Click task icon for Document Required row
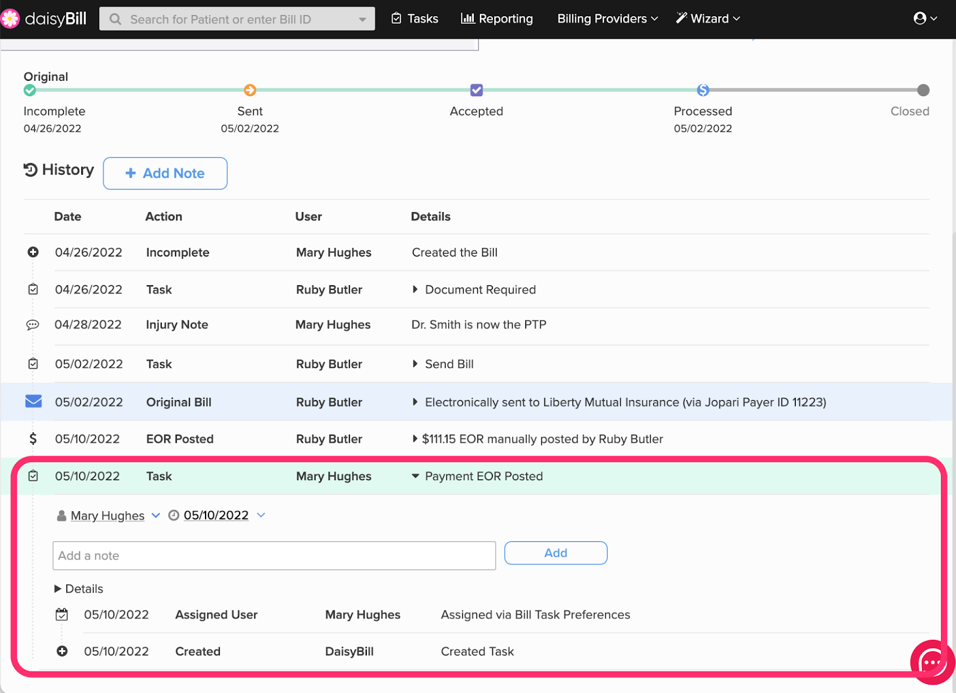Viewport: 956px width, 693px height. pos(33,289)
